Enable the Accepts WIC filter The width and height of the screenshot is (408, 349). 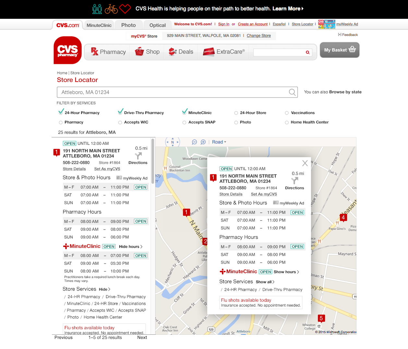coord(120,122)
